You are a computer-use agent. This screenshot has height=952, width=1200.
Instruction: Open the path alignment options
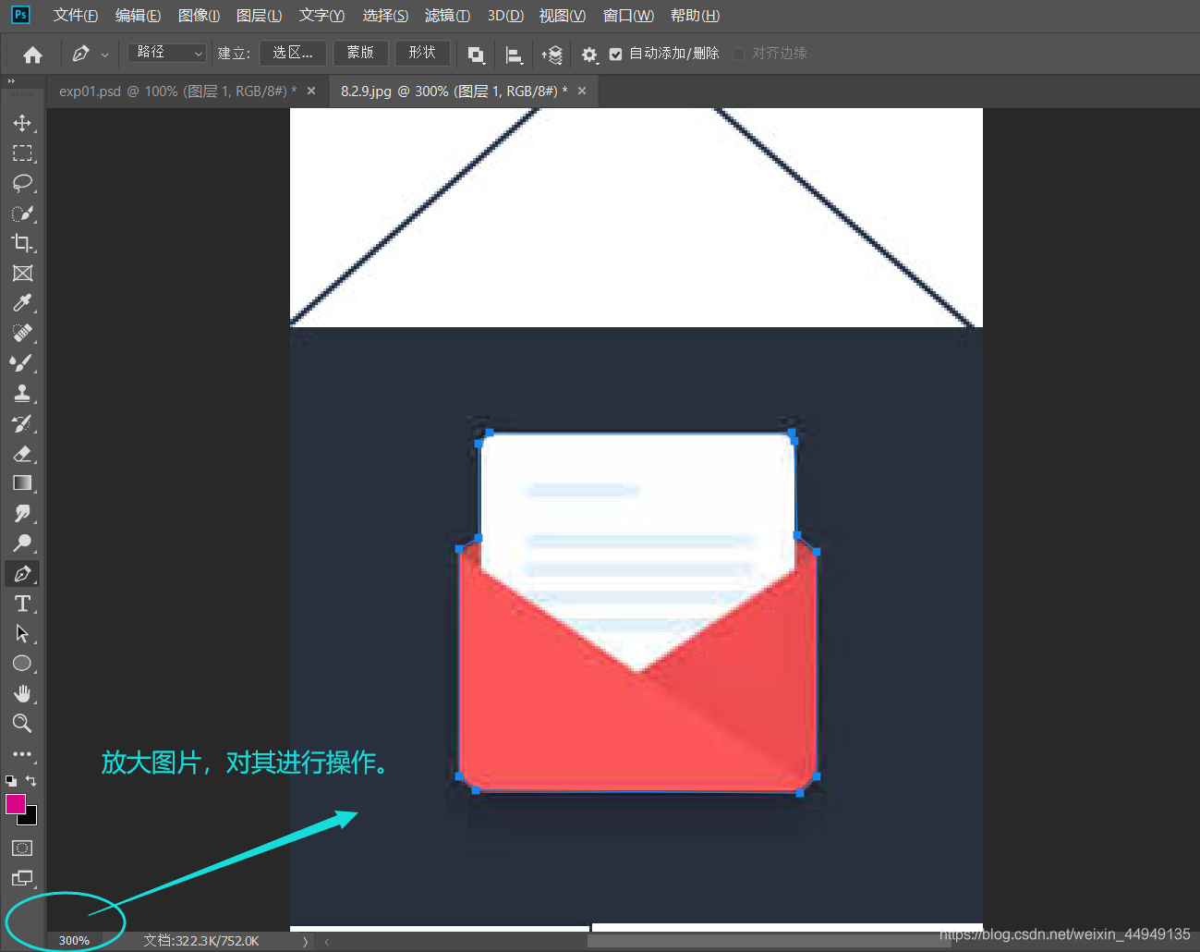click(515, 55)
